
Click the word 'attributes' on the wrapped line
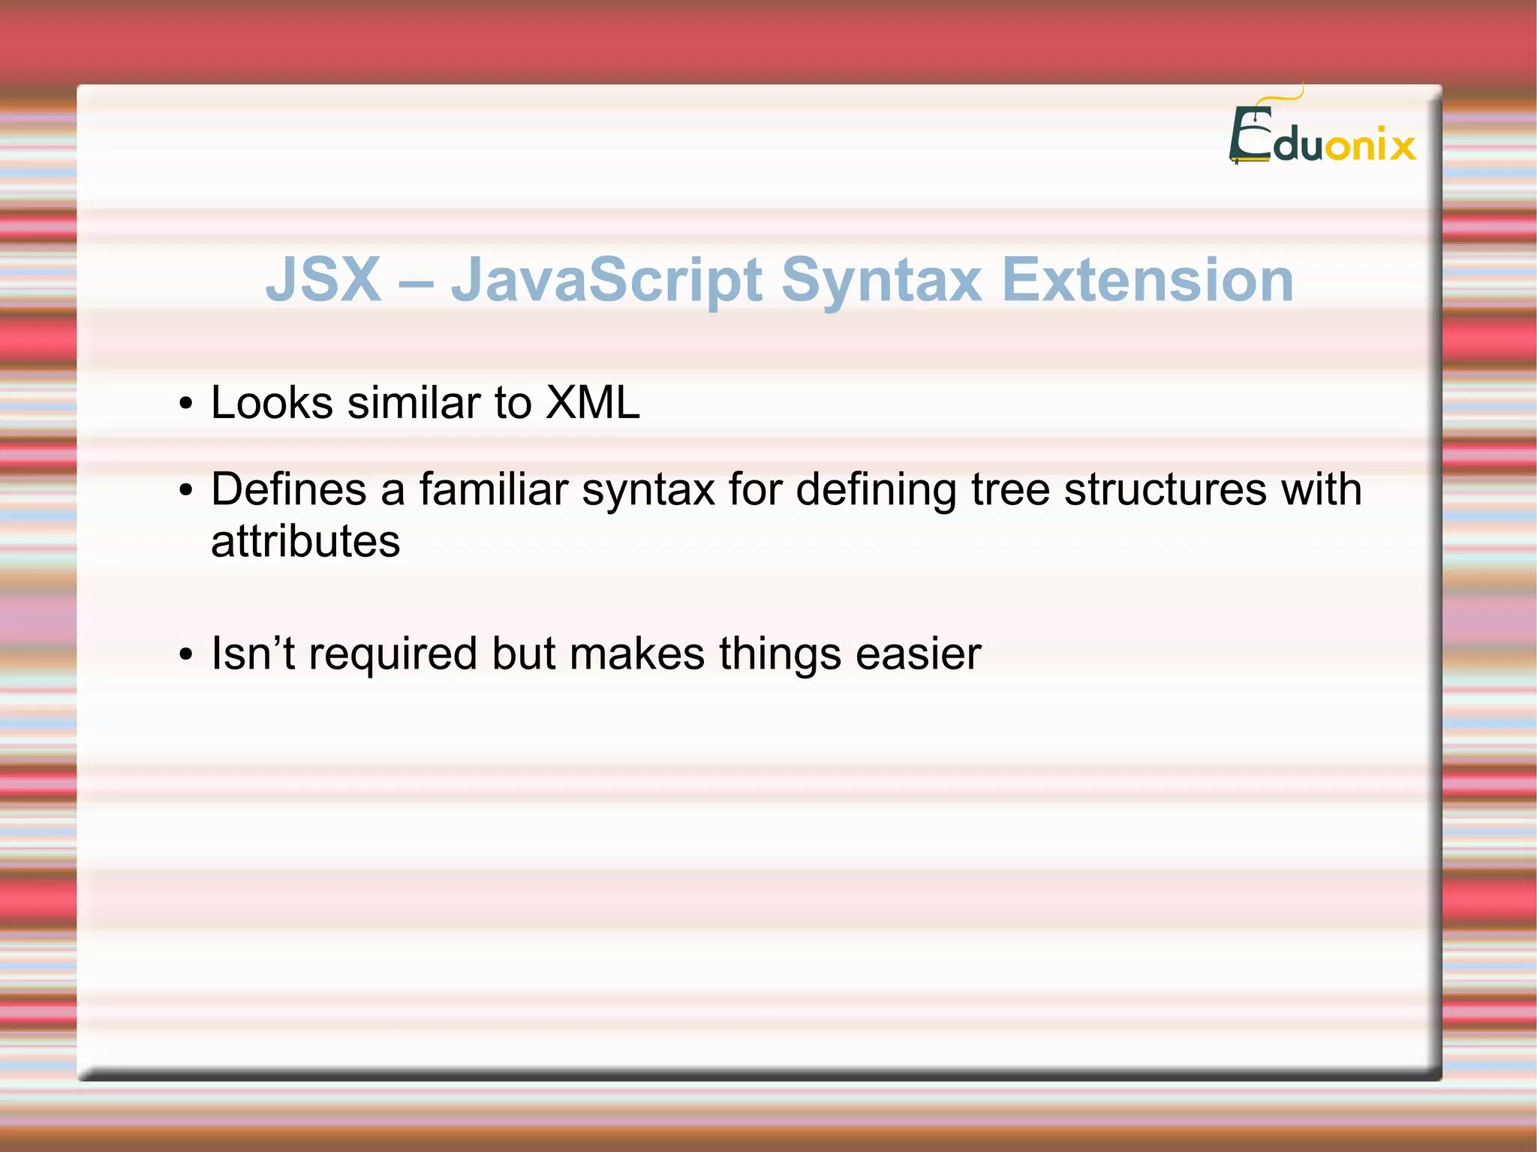click(305, 541)
